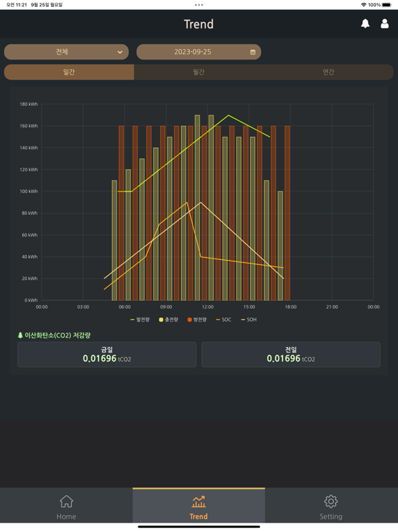Select the Trend bottom tab

tap(199, 507)
